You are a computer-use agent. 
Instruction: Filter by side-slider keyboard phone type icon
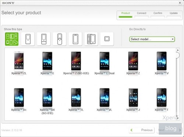click(91, 39)
